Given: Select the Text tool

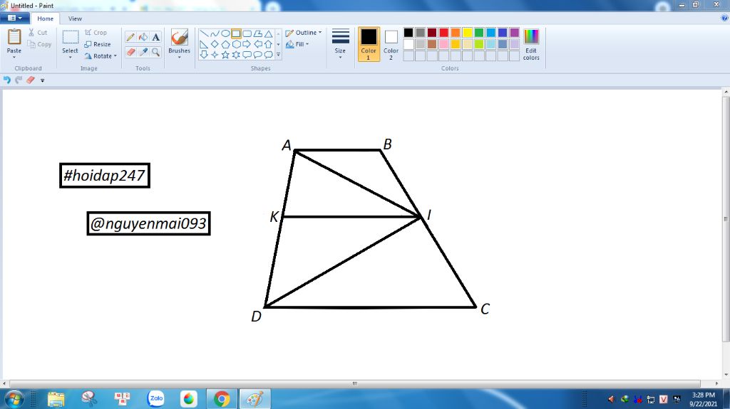Looking at the screenshot, I should tap(156, 37).
